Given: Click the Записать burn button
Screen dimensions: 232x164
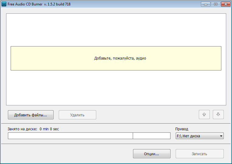Looking at the screenshot, I should coord(200,154).
